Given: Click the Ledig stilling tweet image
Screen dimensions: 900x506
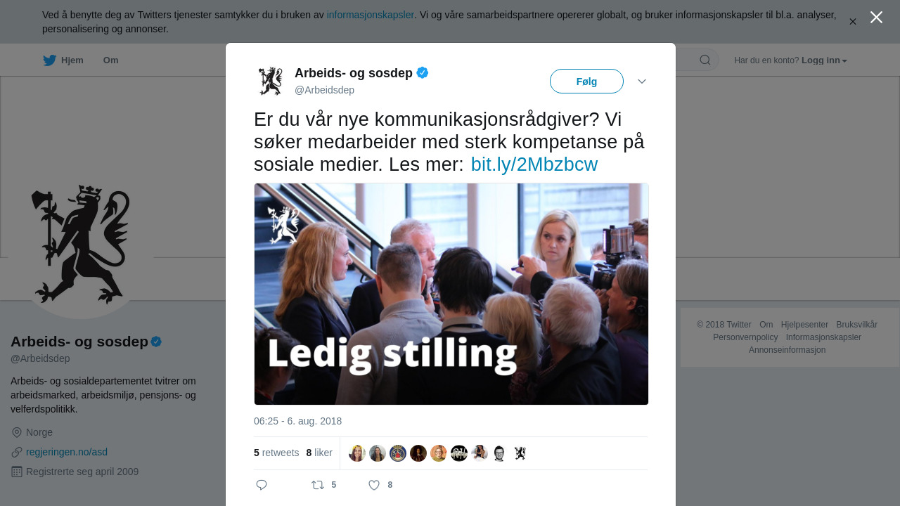Looking at the screenshot, I should coord(451,294).
